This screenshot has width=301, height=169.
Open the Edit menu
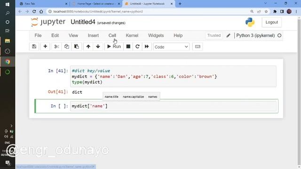55,36
